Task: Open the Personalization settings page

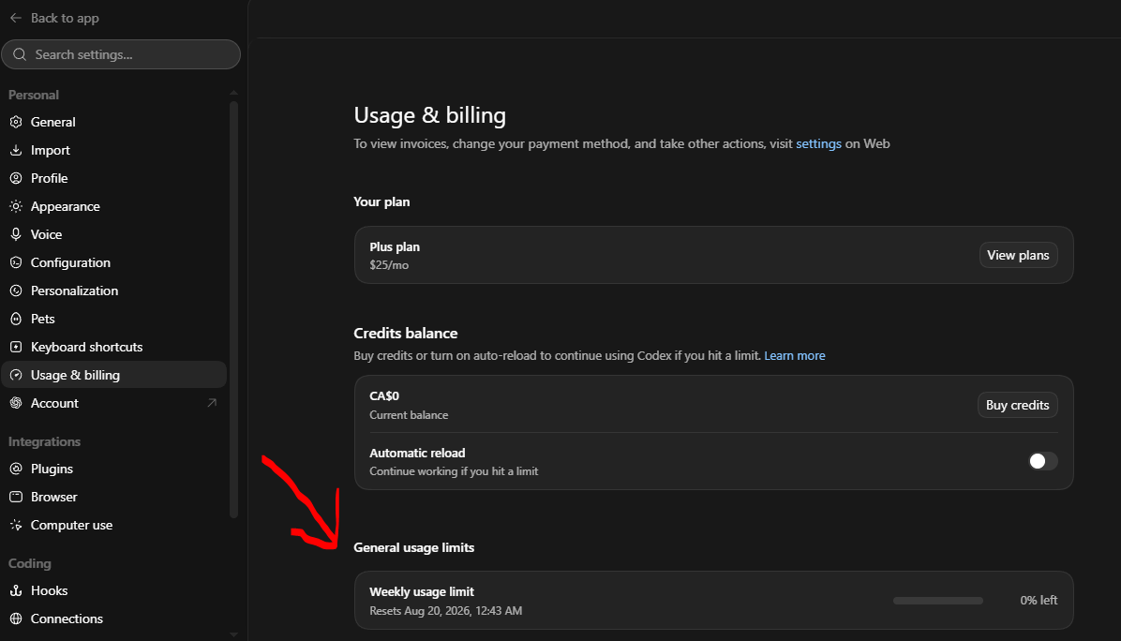Action: coord(114,291)
